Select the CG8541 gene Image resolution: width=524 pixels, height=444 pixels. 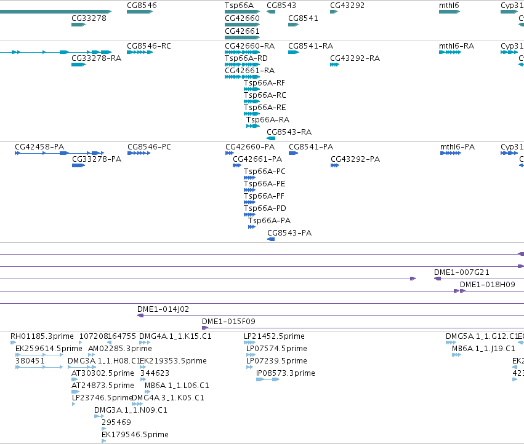(x=294, y=25)
